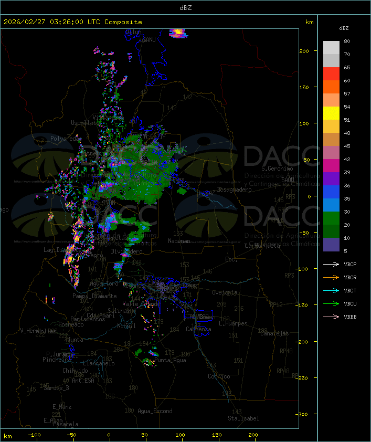Click the green VBCU arrow icon
The width and height of the screenshot is (371, 442).
click(331, 303)
